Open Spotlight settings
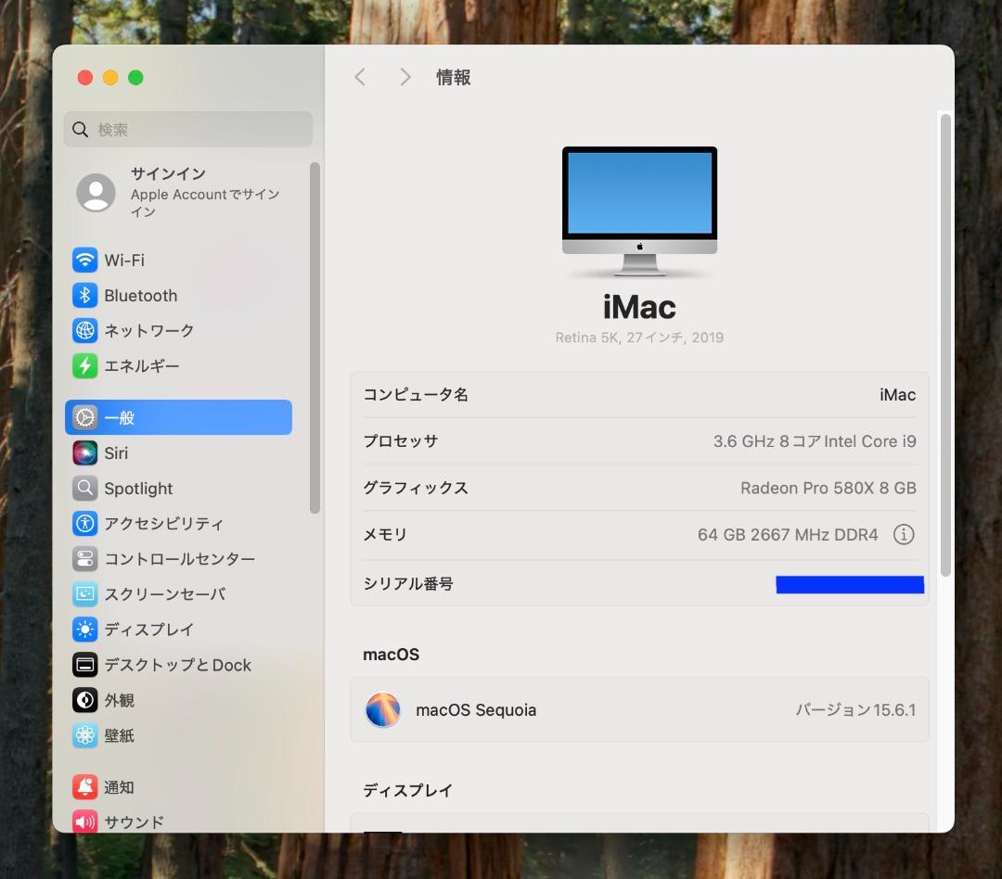Screen dimensions: 1002x879 [139, 489]
